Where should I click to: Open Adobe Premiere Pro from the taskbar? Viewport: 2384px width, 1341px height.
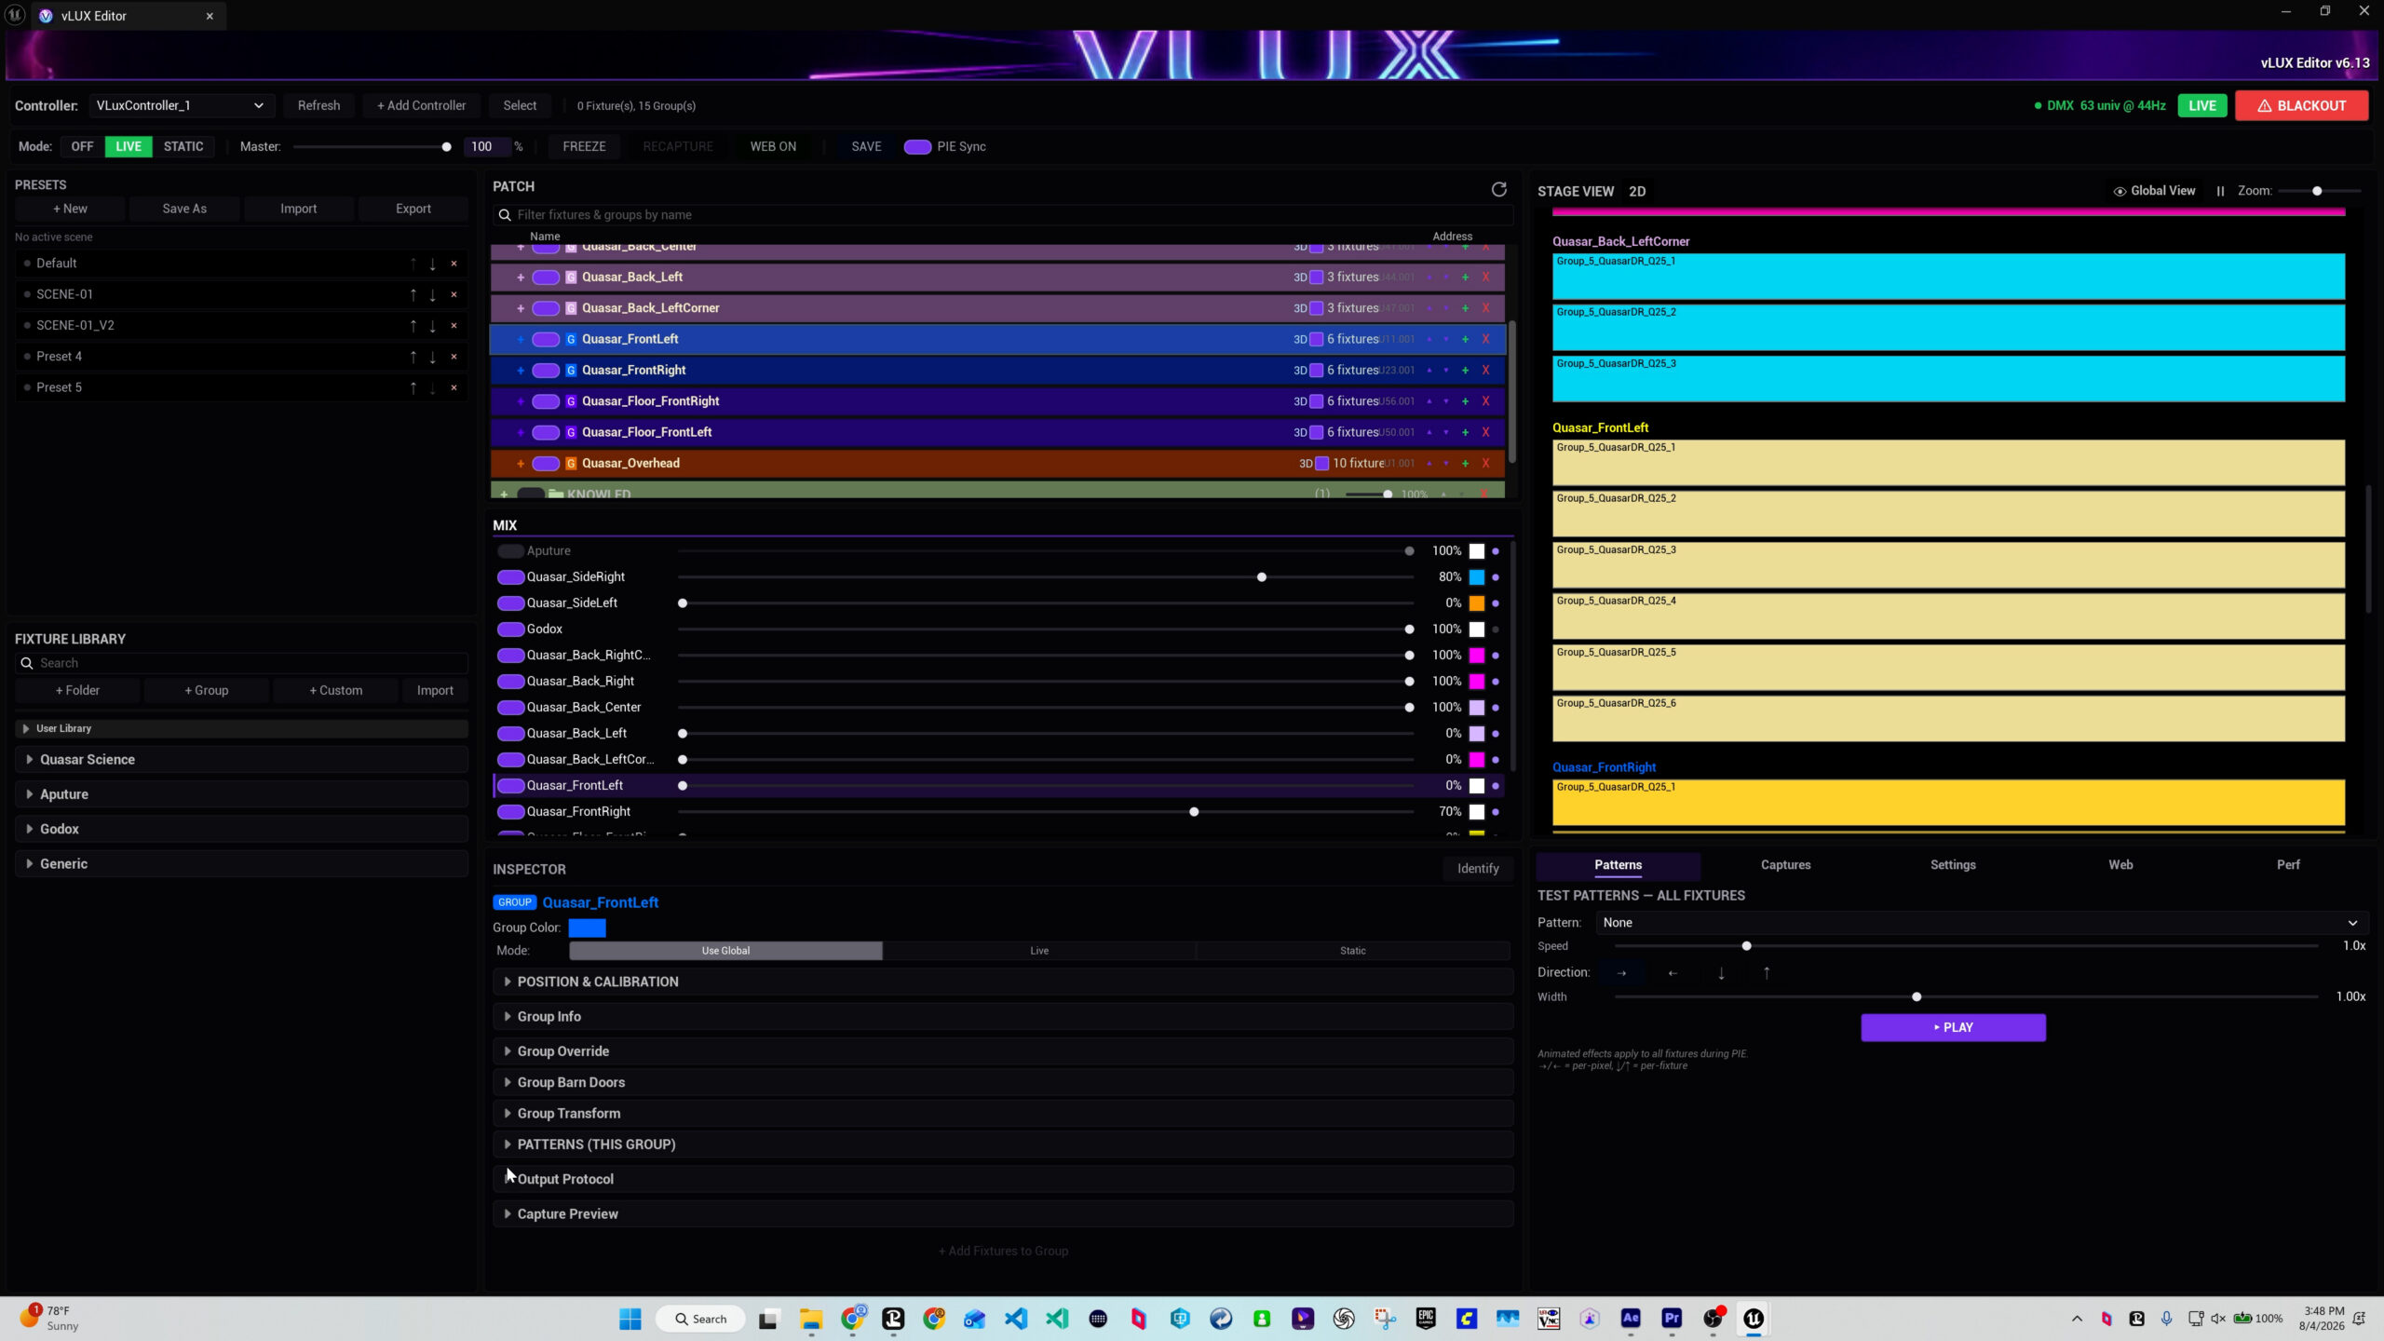click(x=1672, y=1318)
